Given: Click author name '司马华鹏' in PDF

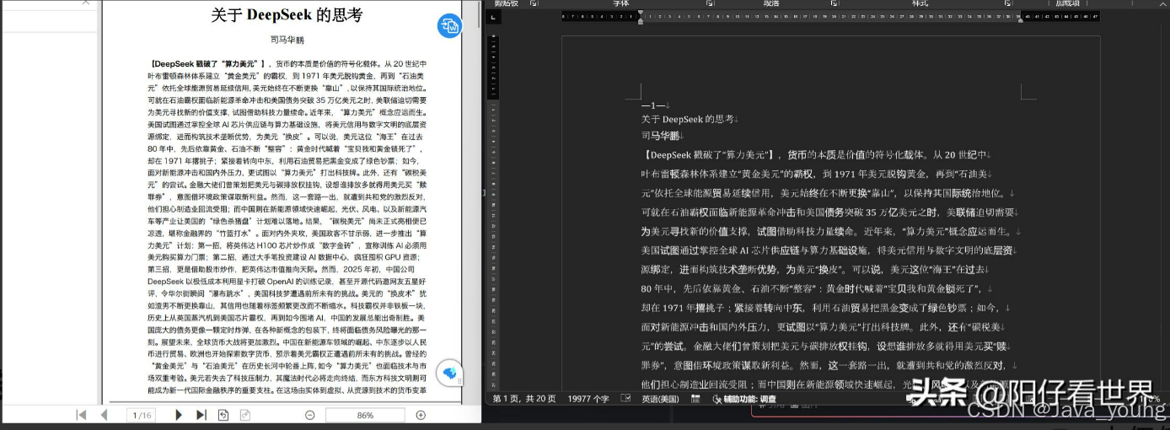Looking at the screenshot, I should tap(287, 40).
